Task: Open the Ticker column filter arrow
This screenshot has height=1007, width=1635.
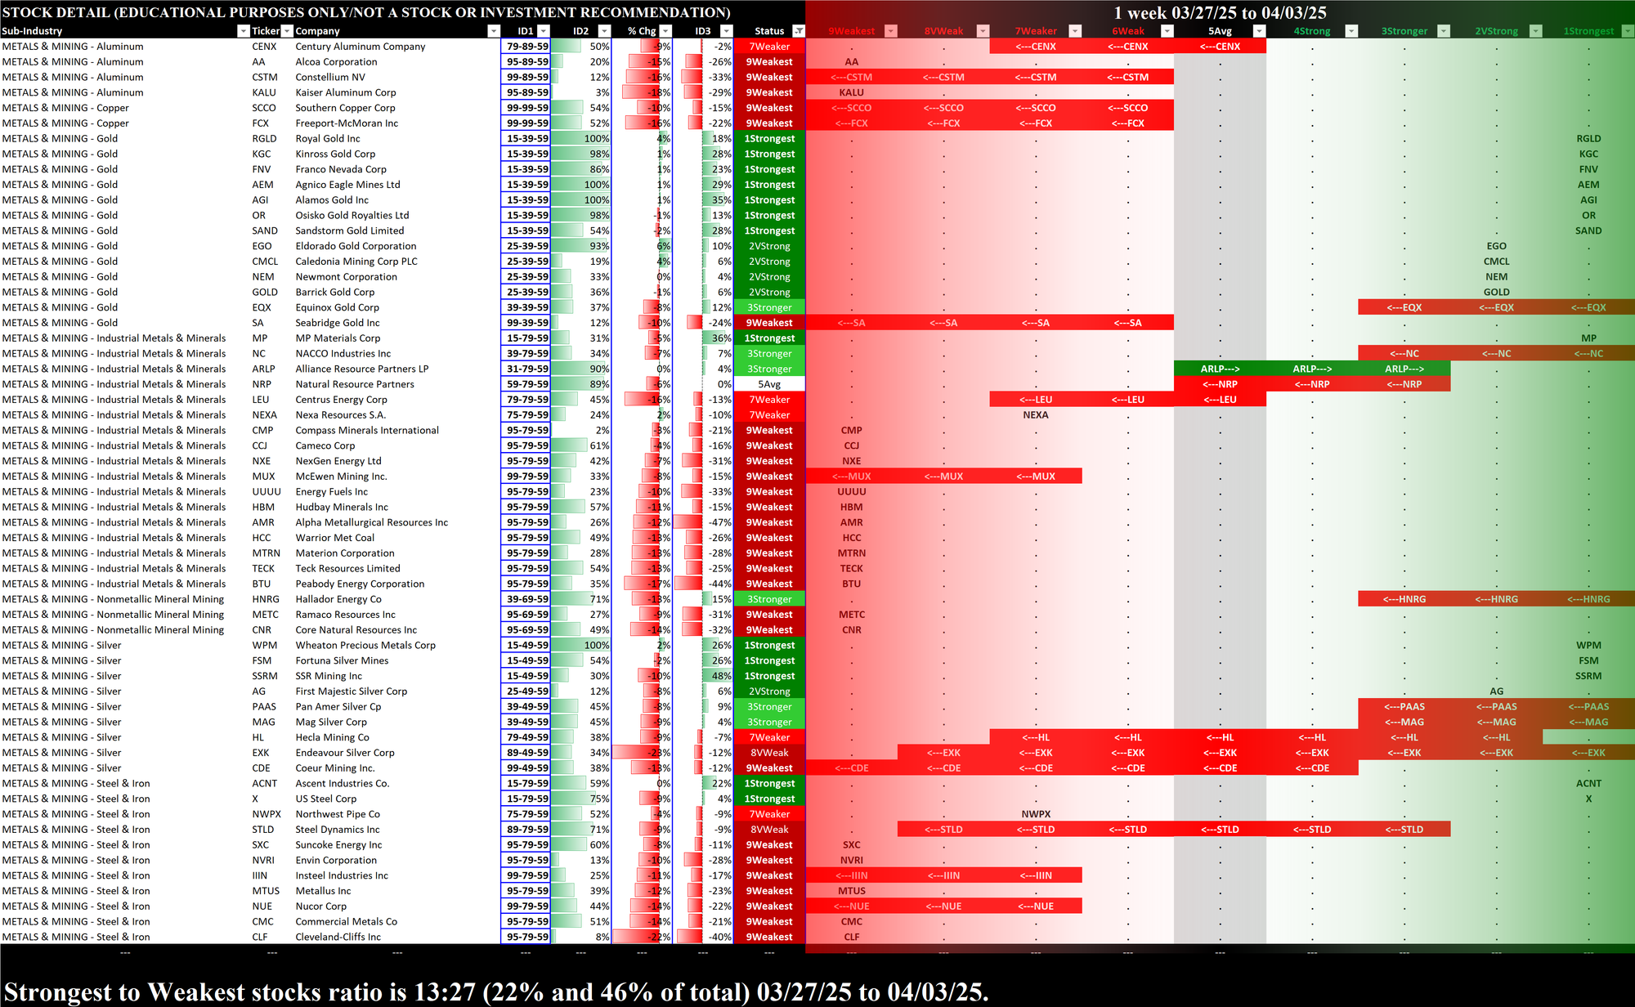Action: [x=287, y=31]
